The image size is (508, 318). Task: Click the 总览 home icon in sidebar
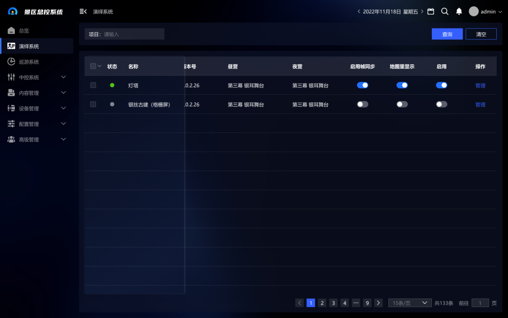11,31
